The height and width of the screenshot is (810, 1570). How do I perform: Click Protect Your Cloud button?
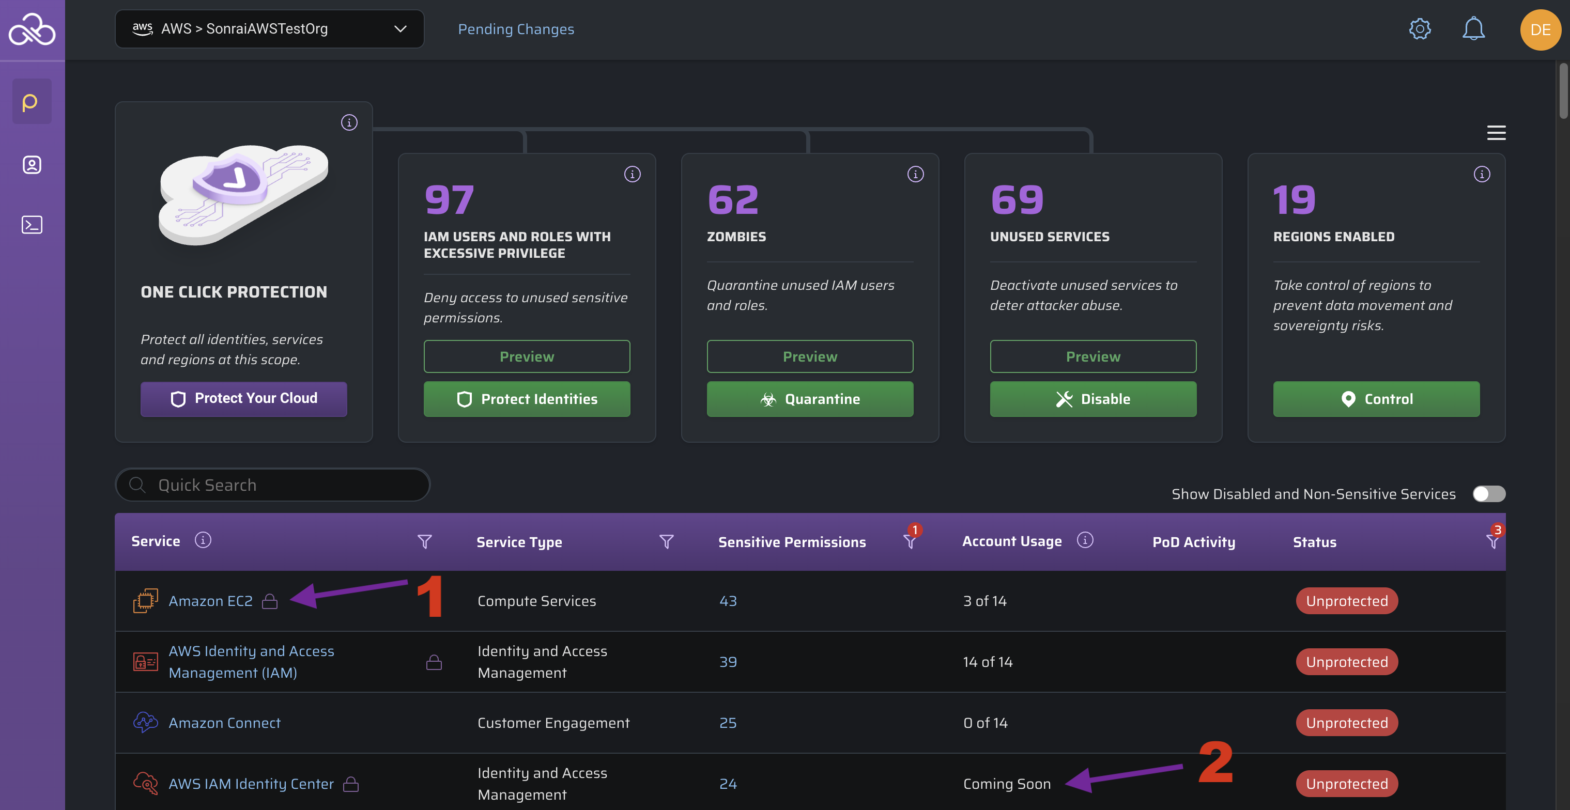[244, 399]
